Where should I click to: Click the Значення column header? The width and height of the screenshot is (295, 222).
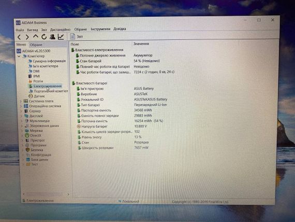pos(141,44)
